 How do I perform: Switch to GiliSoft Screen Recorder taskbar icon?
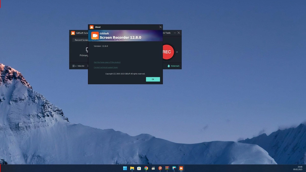(181, 168)
